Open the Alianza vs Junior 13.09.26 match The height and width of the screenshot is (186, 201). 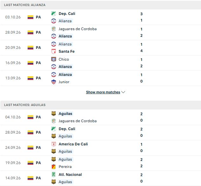(x=100, y=78)
